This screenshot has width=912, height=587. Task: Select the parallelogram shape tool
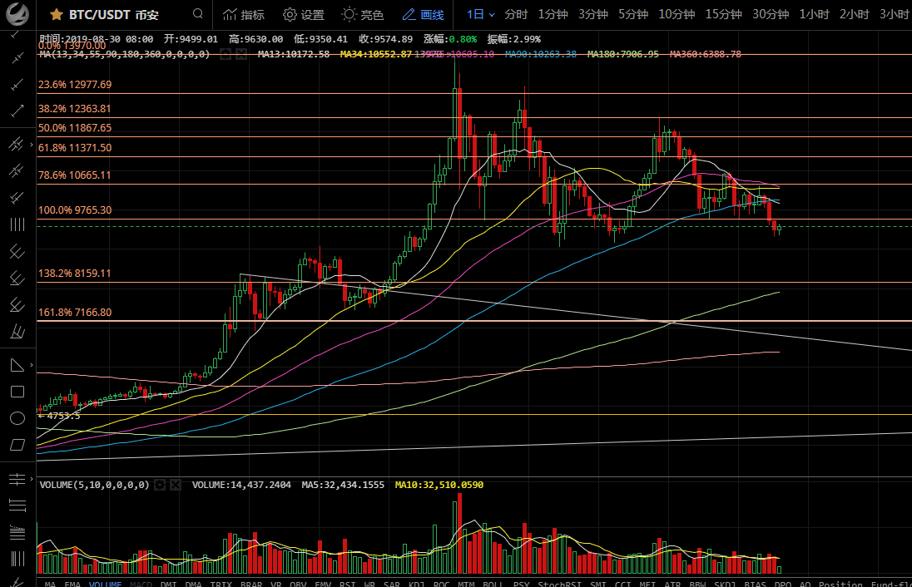click(x=17, y=445)
